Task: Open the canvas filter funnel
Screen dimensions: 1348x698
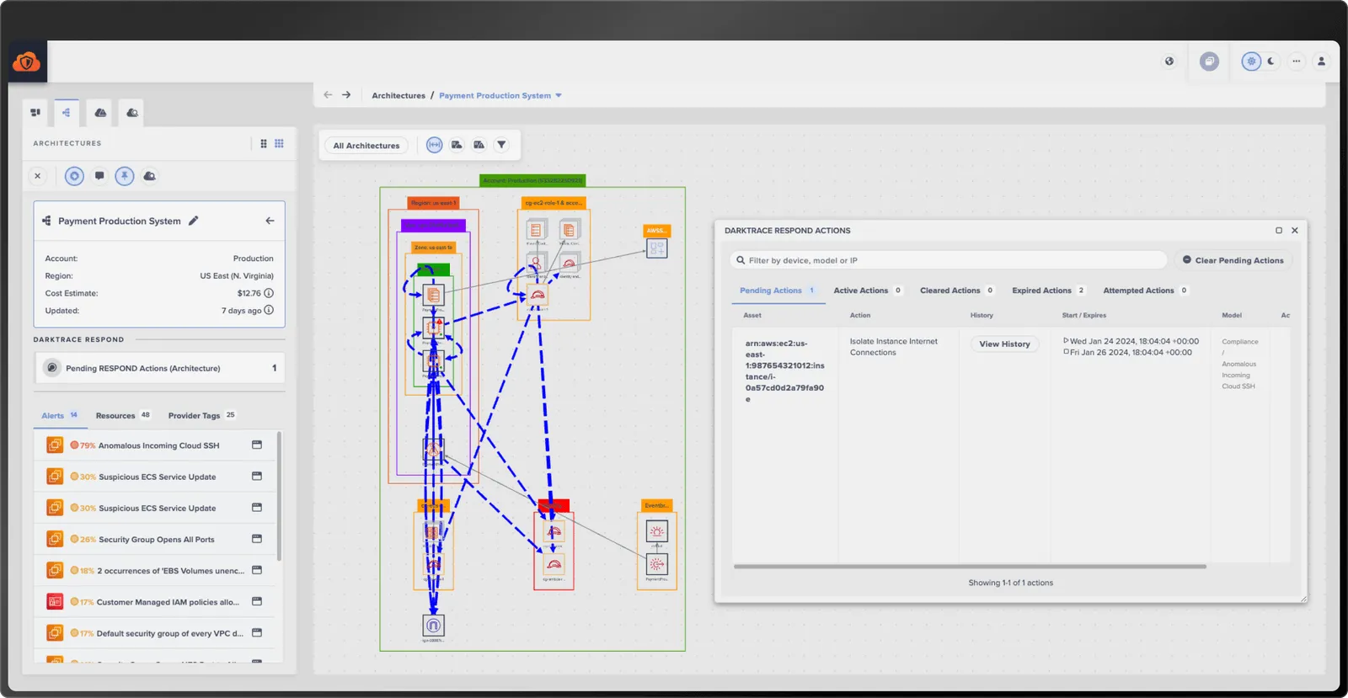Action: point(501,145)
